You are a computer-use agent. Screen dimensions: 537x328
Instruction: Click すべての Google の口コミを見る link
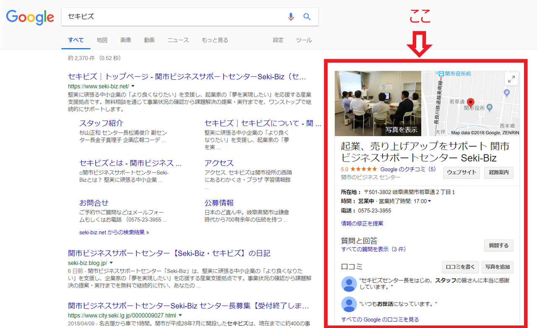(x=380, y=320)
